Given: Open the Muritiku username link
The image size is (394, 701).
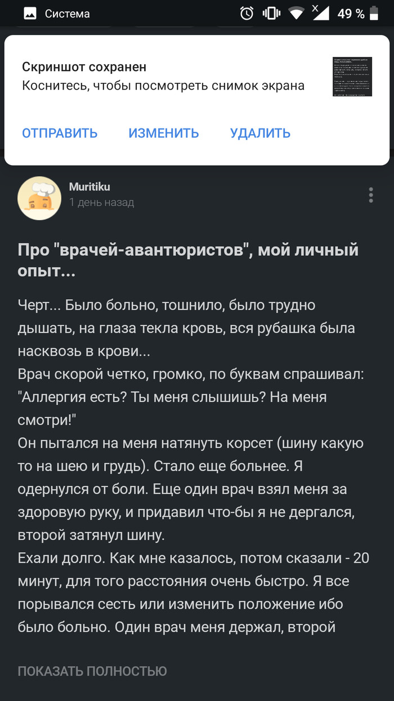Looking at the screenshot, I should click(x=89, y=187).
